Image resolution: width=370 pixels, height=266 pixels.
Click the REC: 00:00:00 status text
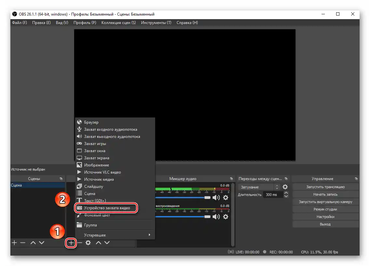[x=281, y=252]
